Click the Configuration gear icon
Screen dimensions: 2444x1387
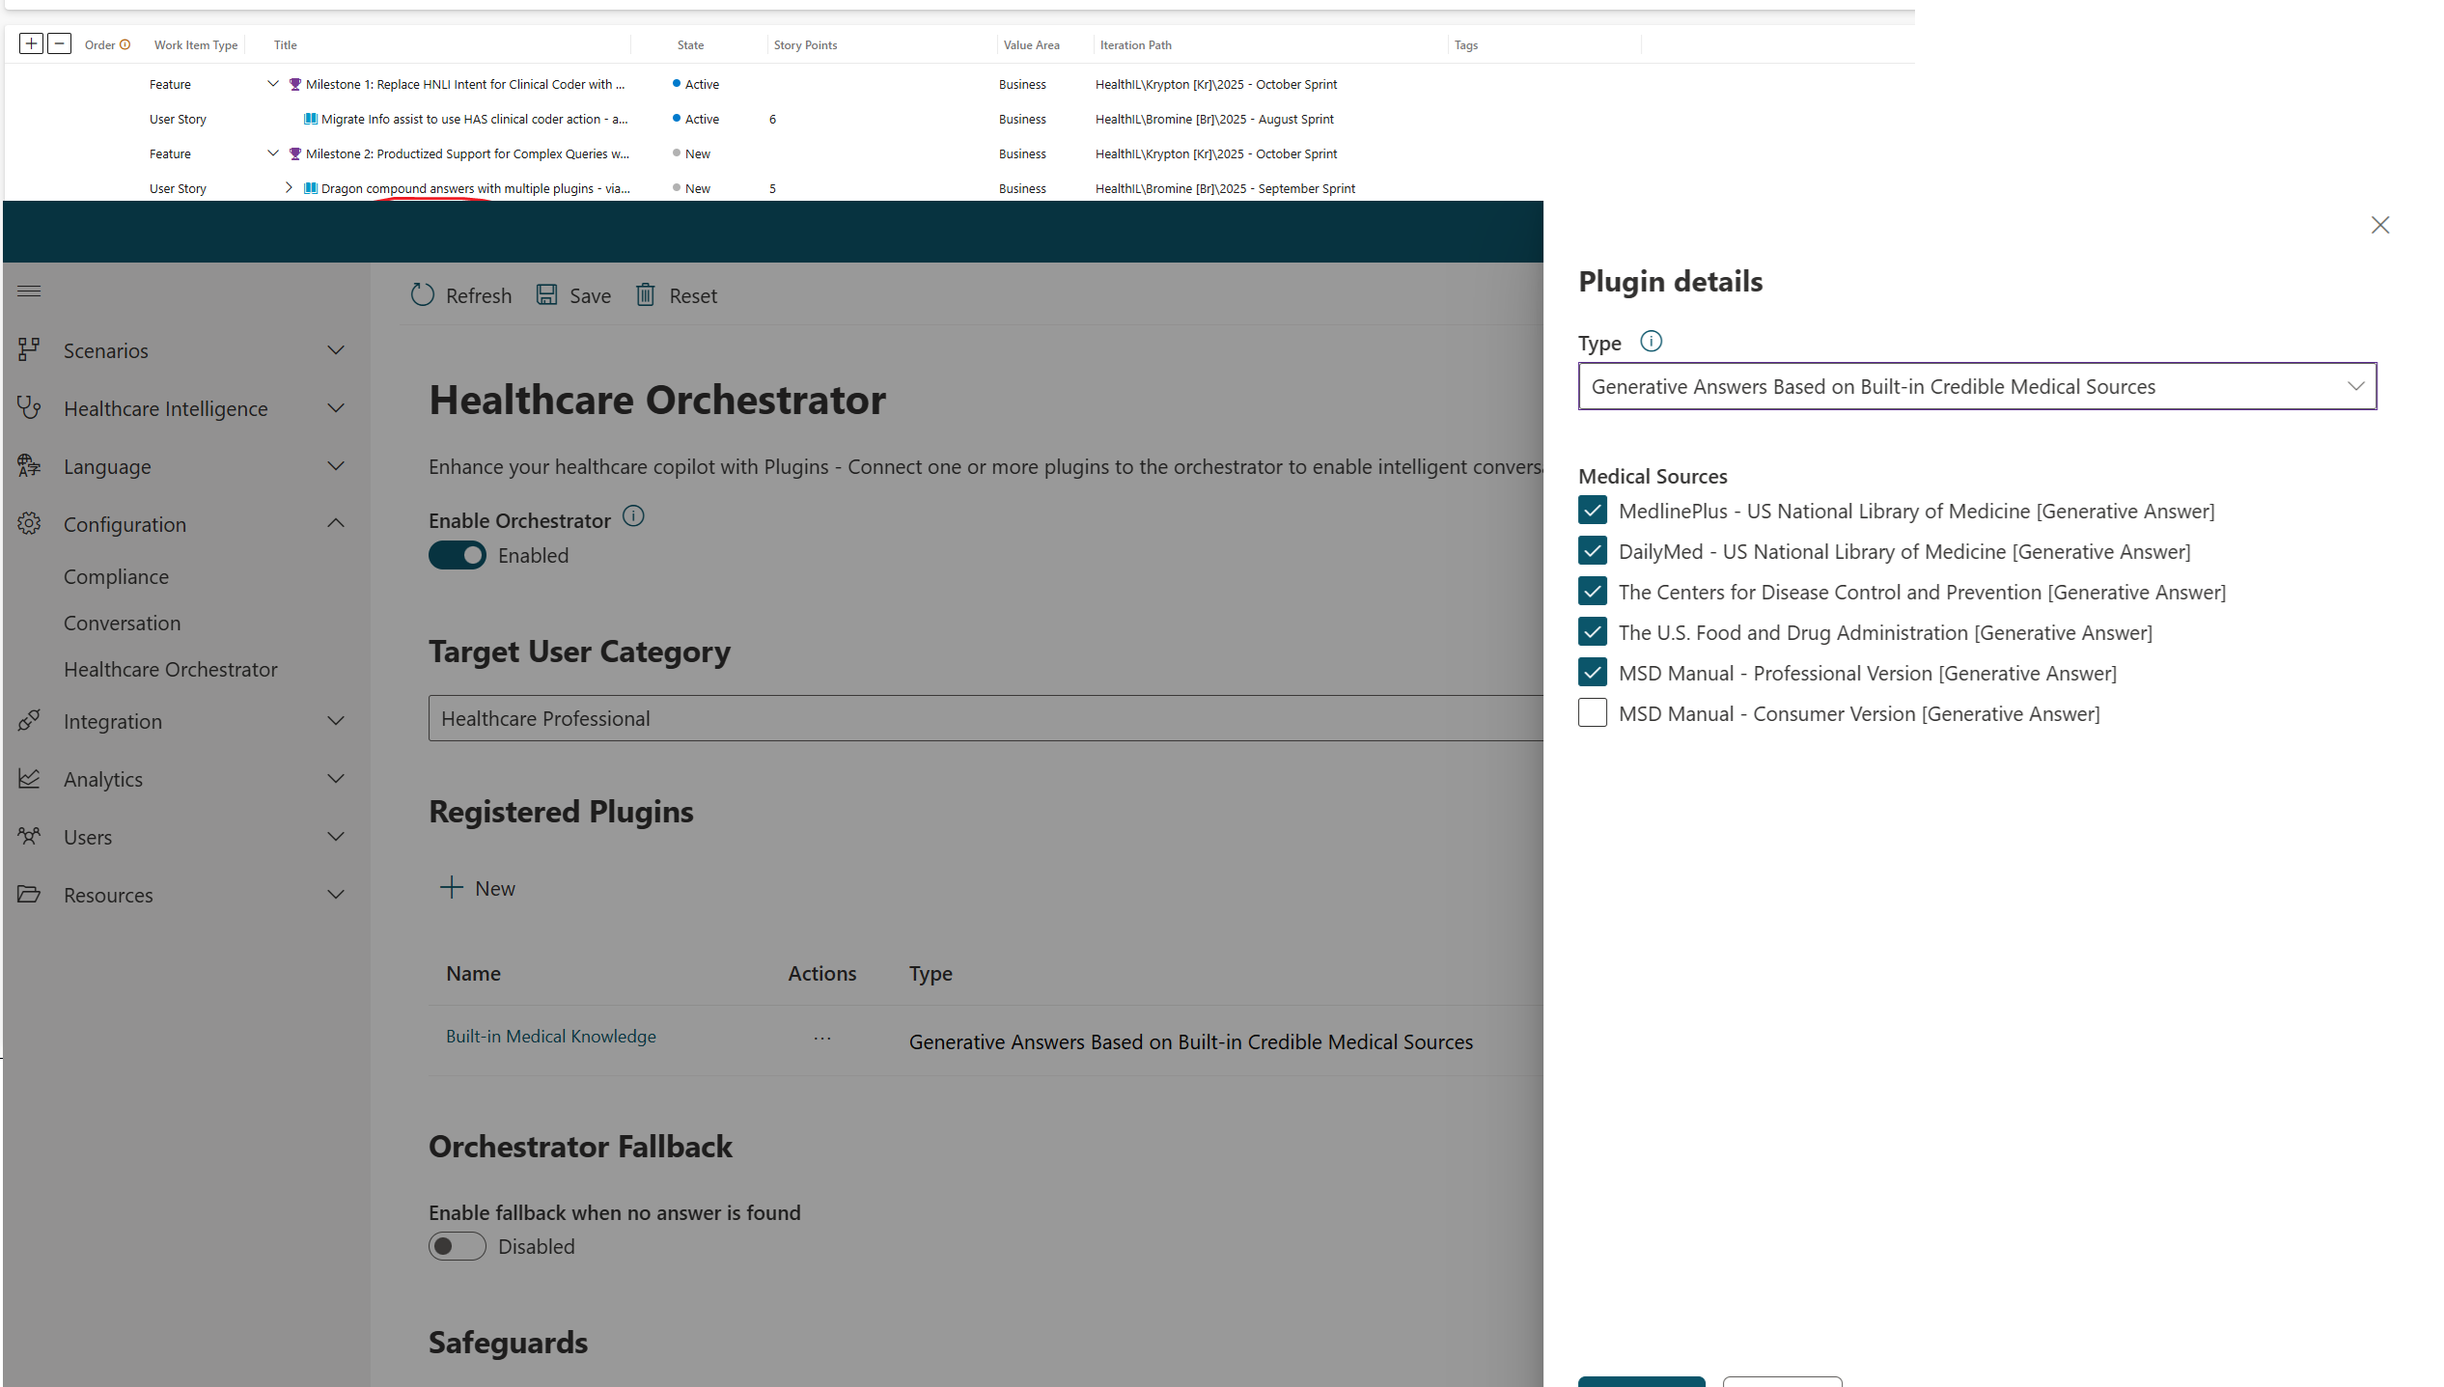[29, 523]
